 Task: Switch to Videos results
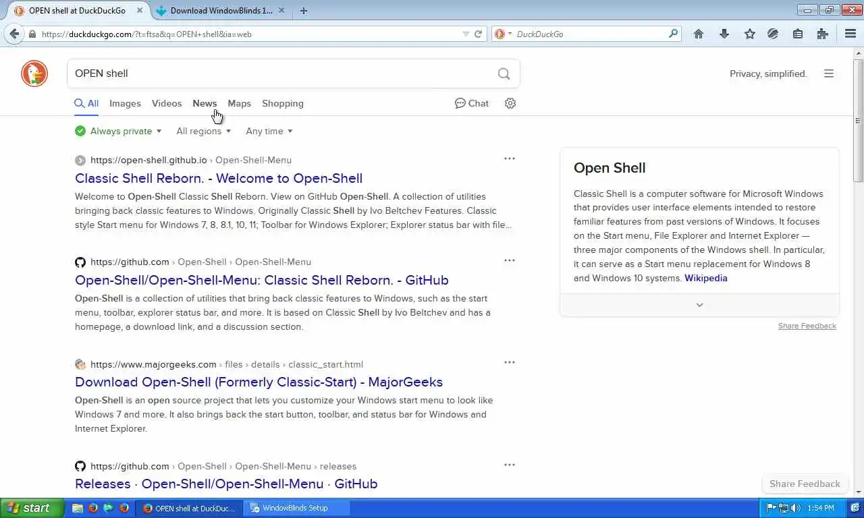tap(167, 103)
